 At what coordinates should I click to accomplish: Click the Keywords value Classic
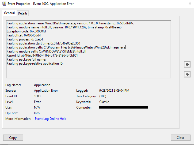tap(104, 102)
